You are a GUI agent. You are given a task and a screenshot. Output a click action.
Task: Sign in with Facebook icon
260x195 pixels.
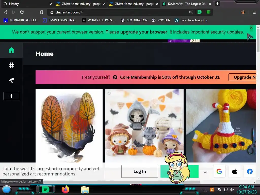click(250, 171)
